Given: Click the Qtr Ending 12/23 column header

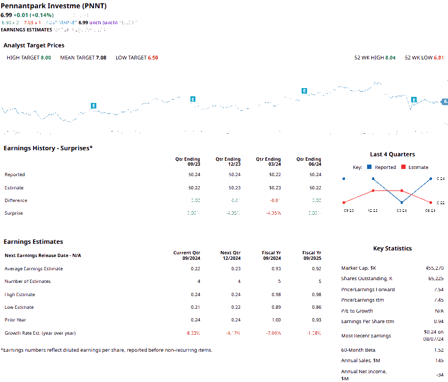Looking at the screenshot, I should [228, 161].
